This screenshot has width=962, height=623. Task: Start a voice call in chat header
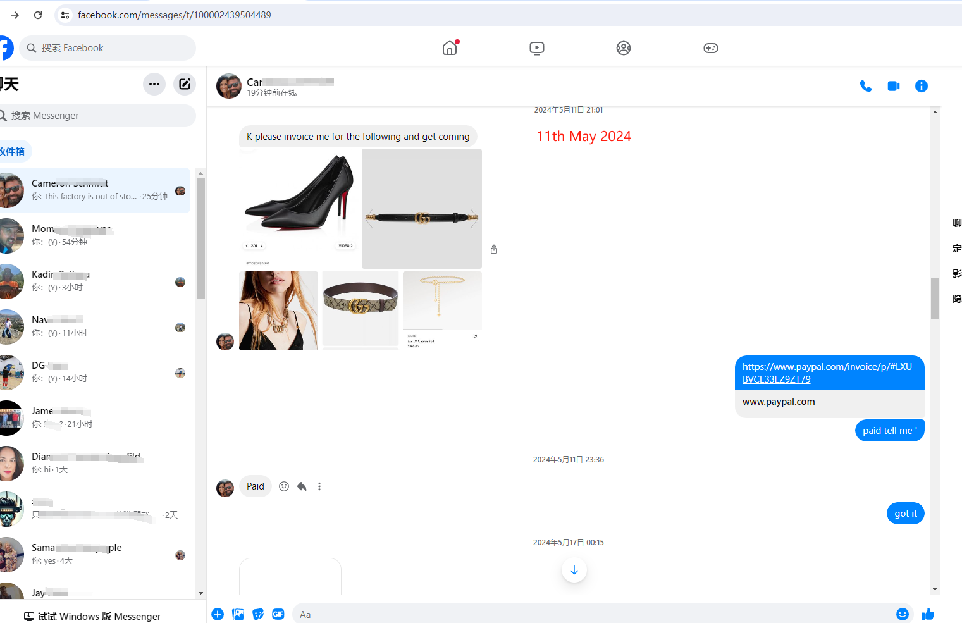tap(865, 86)
